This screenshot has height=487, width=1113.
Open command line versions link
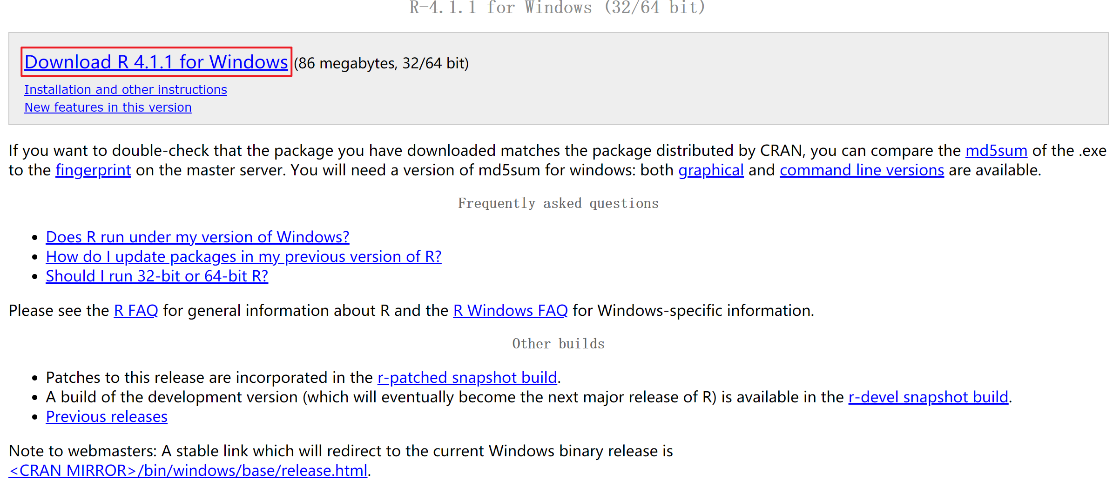861,170
